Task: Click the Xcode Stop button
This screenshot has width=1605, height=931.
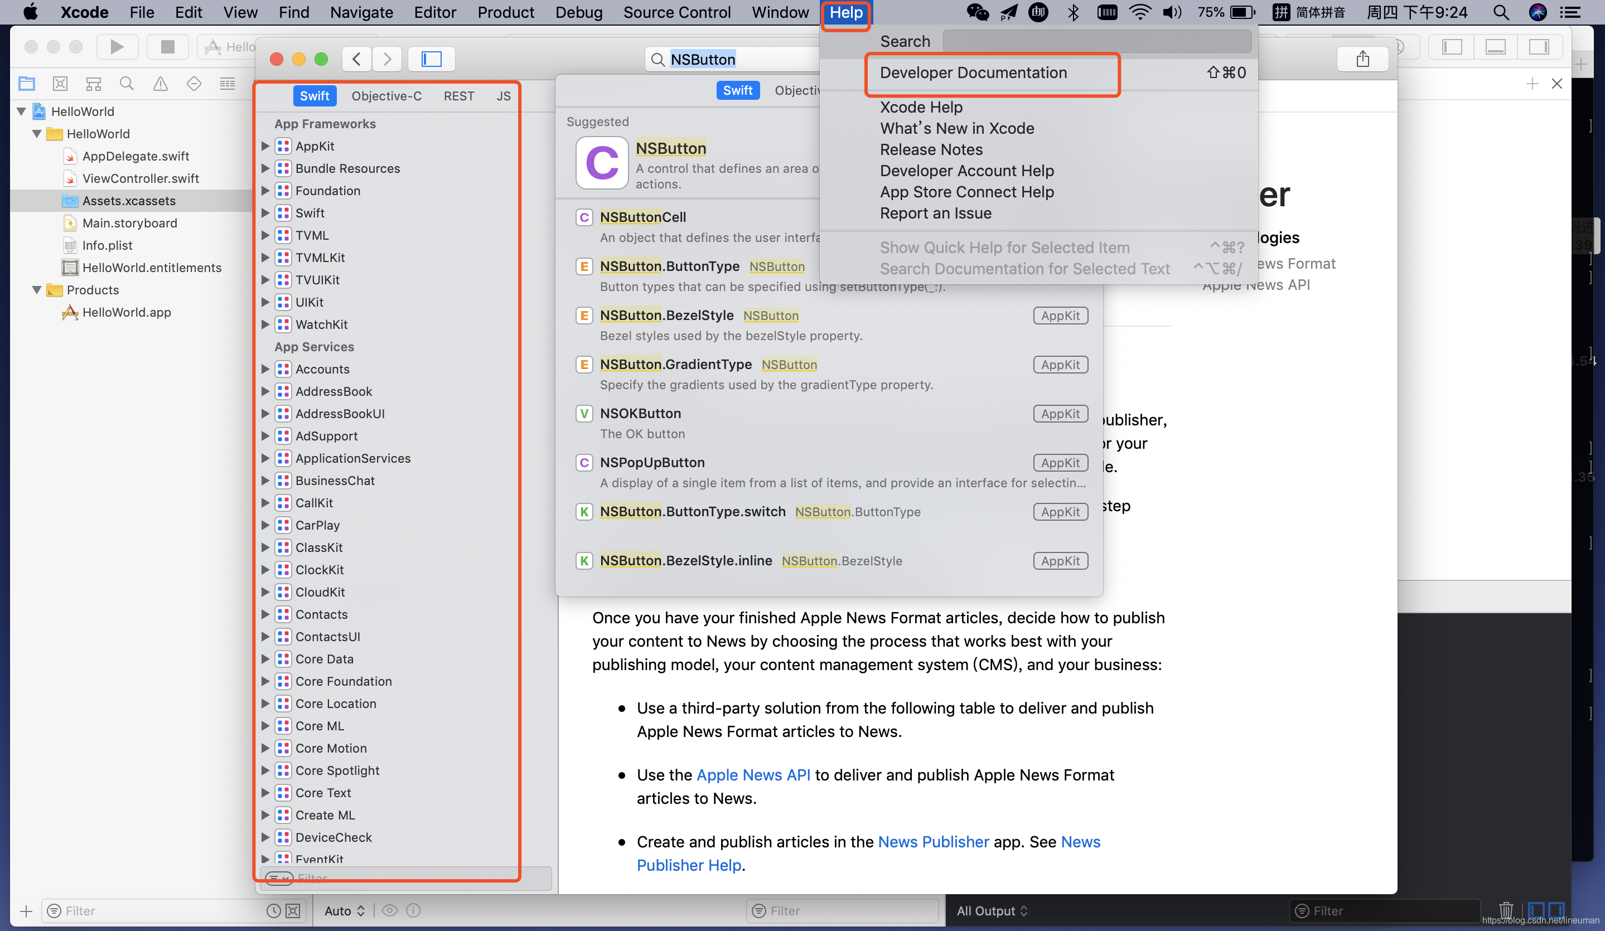Action: (x=167, y=46)
